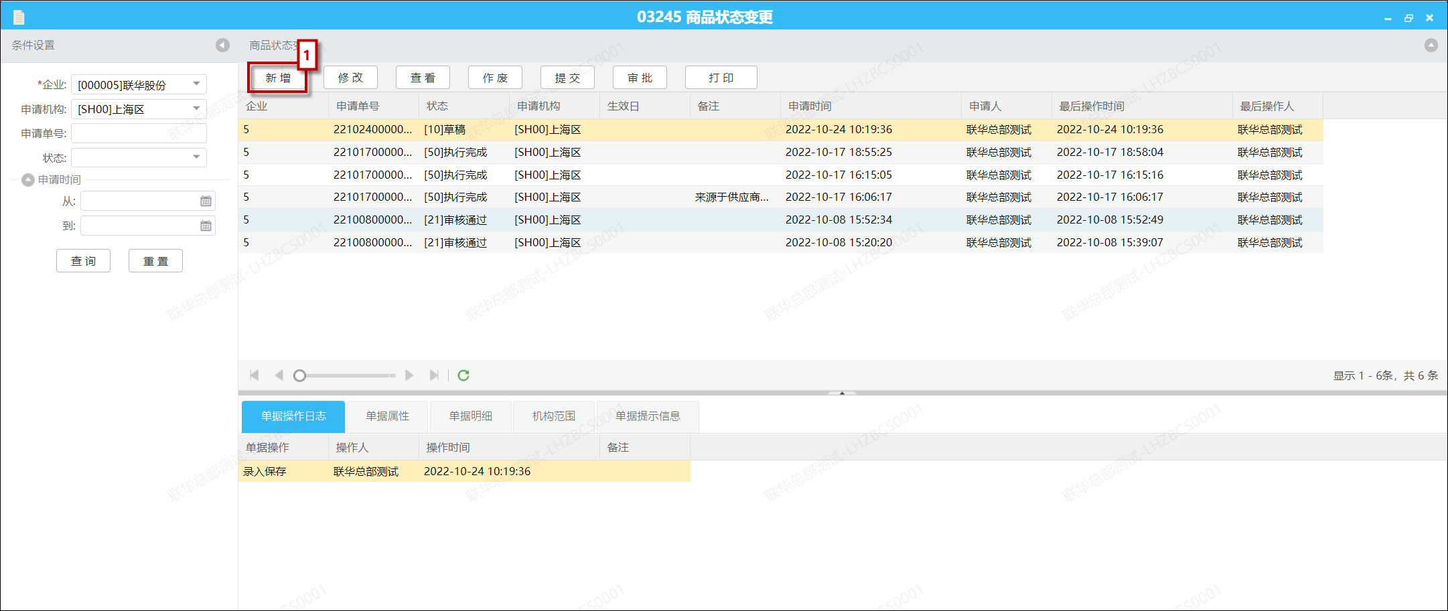Sort by 生效日 column header

coord(645,106)
